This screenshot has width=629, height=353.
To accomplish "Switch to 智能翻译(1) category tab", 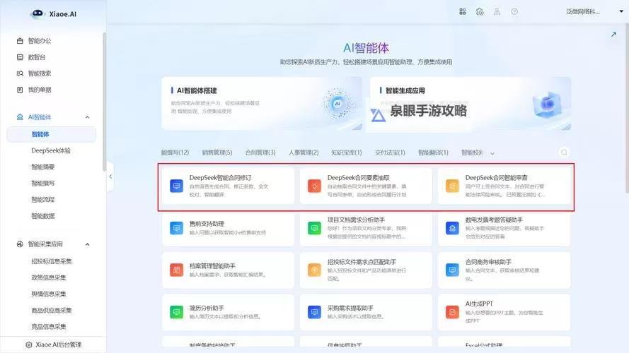I will 433,152.
